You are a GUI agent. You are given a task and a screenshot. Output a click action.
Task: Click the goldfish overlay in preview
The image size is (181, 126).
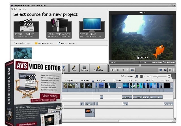pyautogui.click(x=159, y=51)
